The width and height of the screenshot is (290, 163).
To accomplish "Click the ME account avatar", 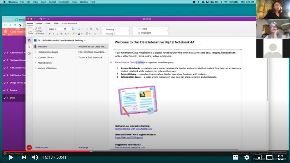I will pyautogui.click(x=29, y=147).
